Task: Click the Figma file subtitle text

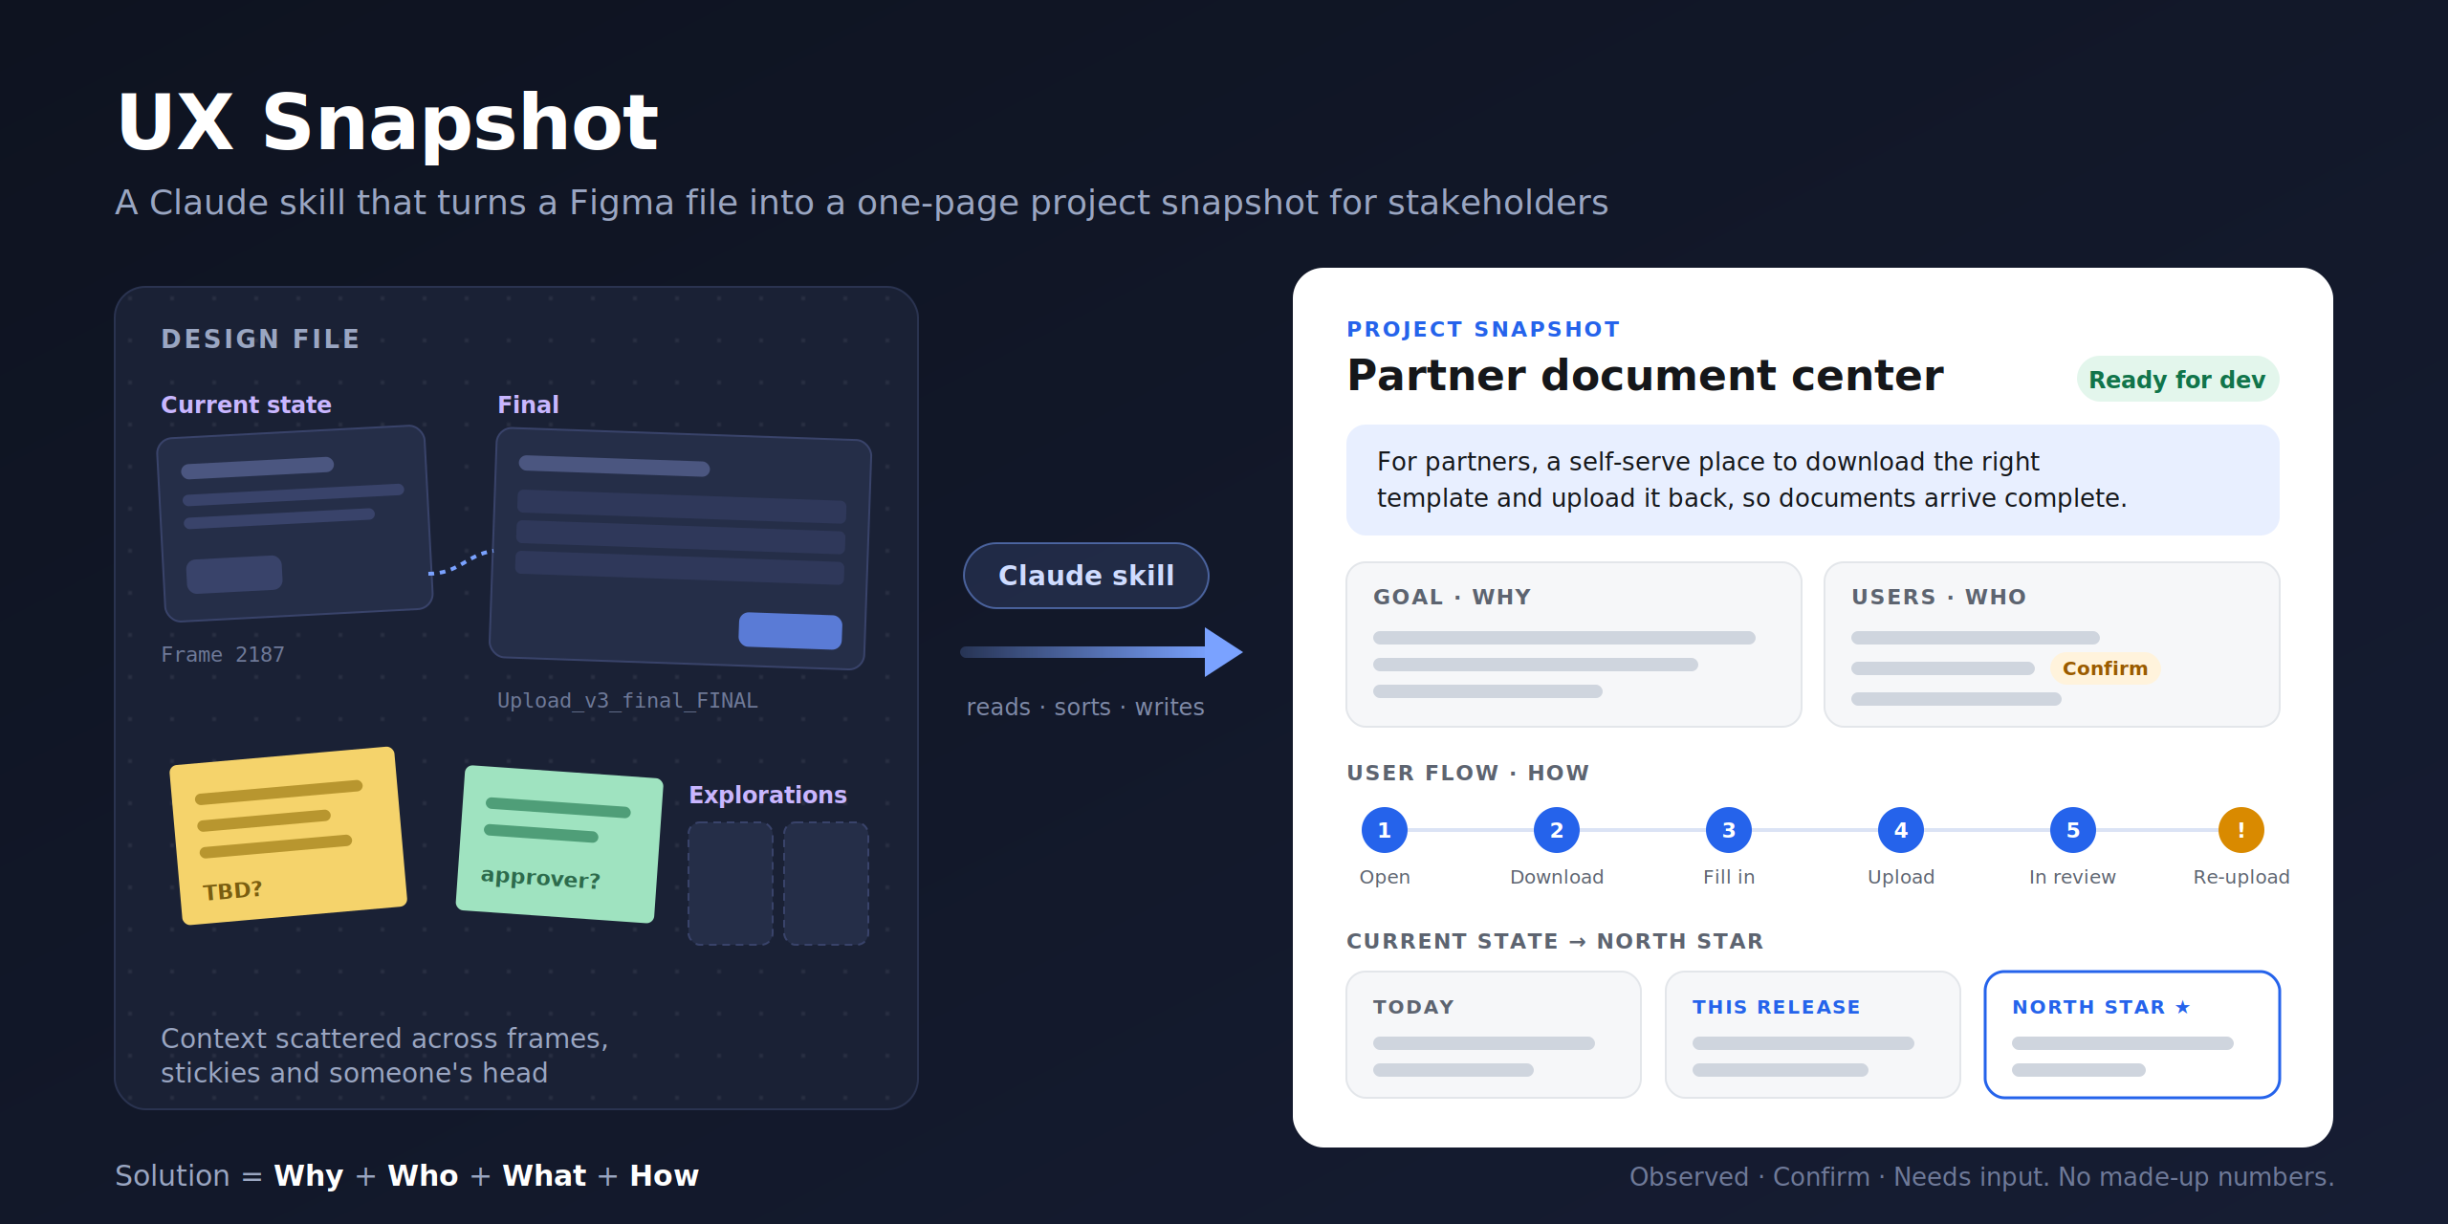Action: click(x=862, y=203)
